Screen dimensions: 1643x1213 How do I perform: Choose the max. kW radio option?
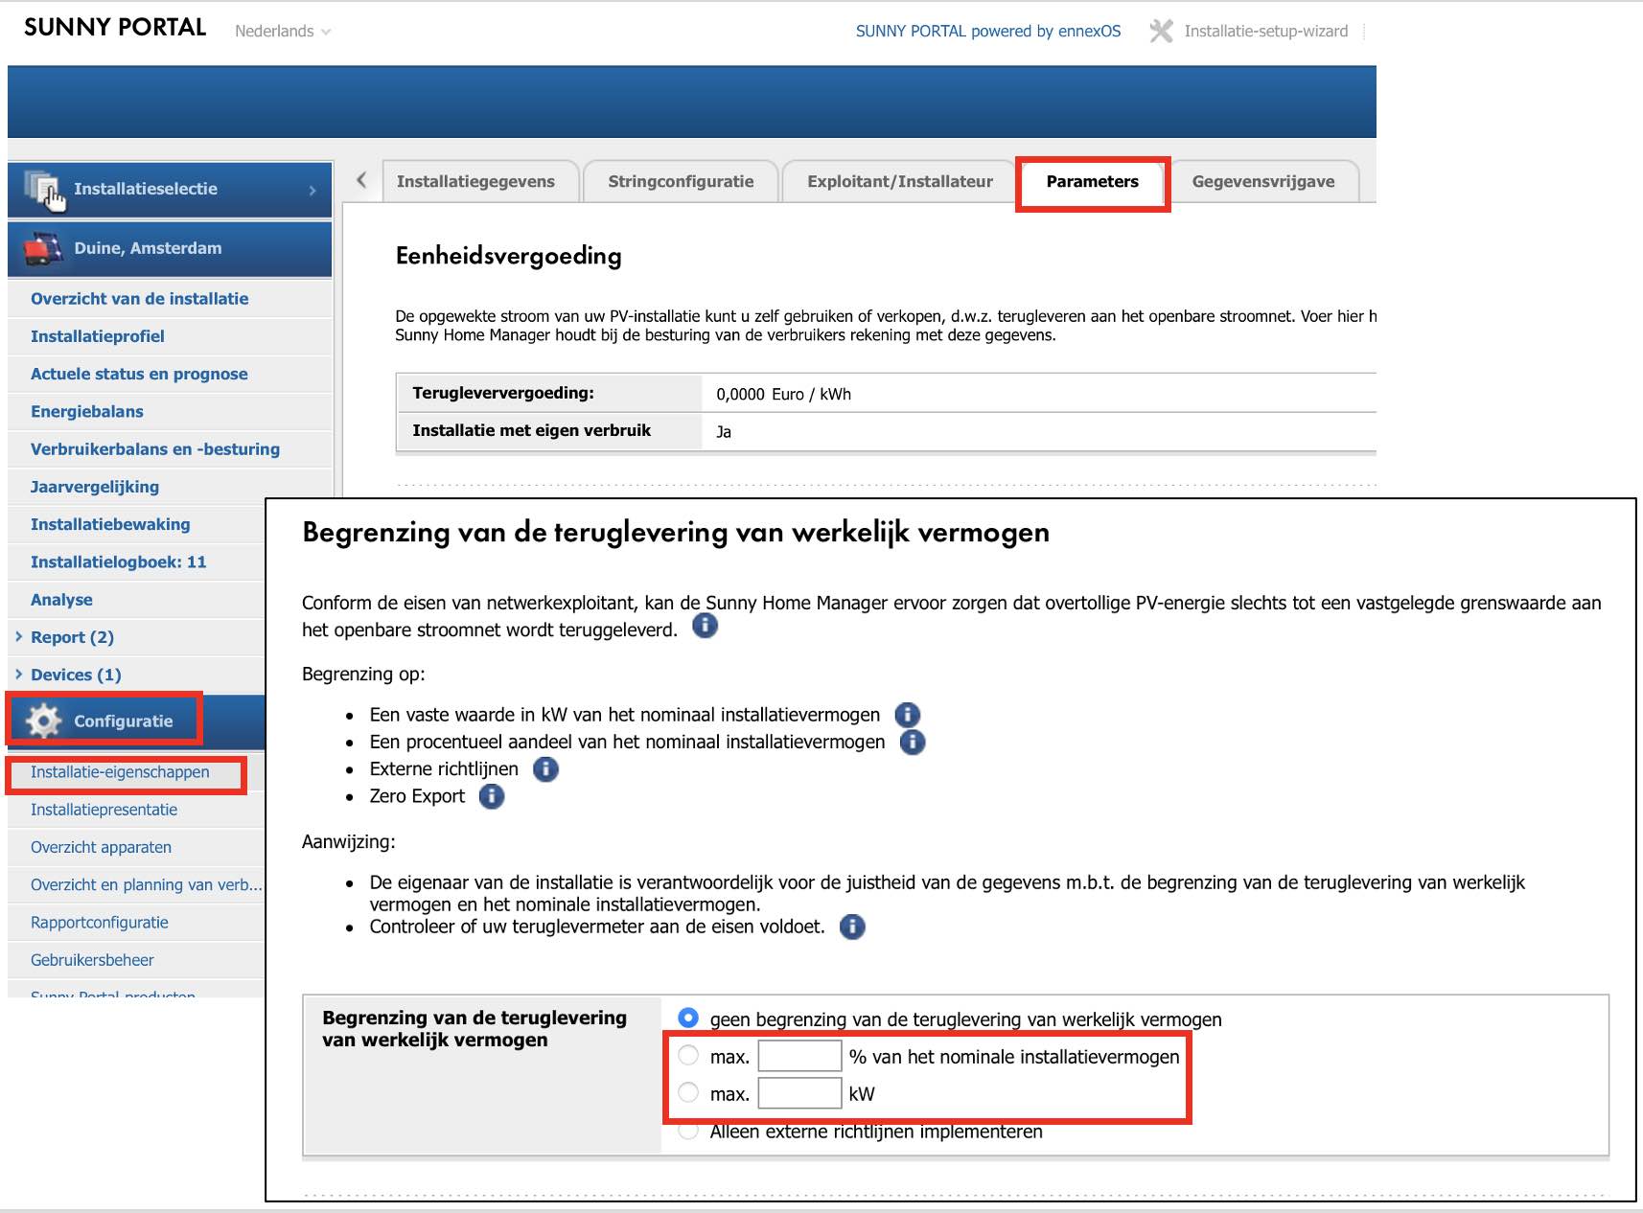(688, 1092)
